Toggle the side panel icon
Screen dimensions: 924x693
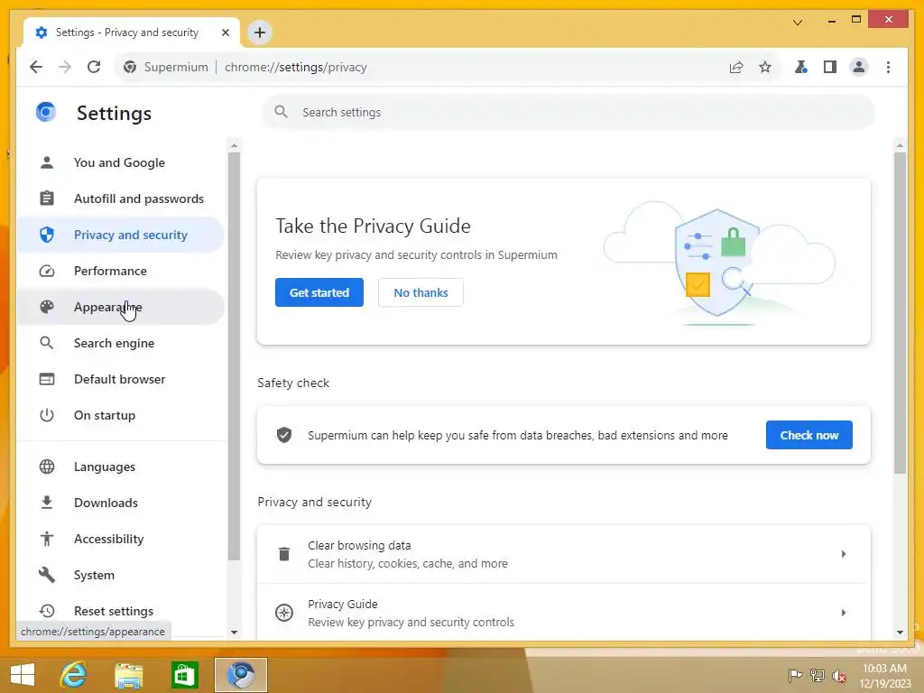(x=830, y=67)
